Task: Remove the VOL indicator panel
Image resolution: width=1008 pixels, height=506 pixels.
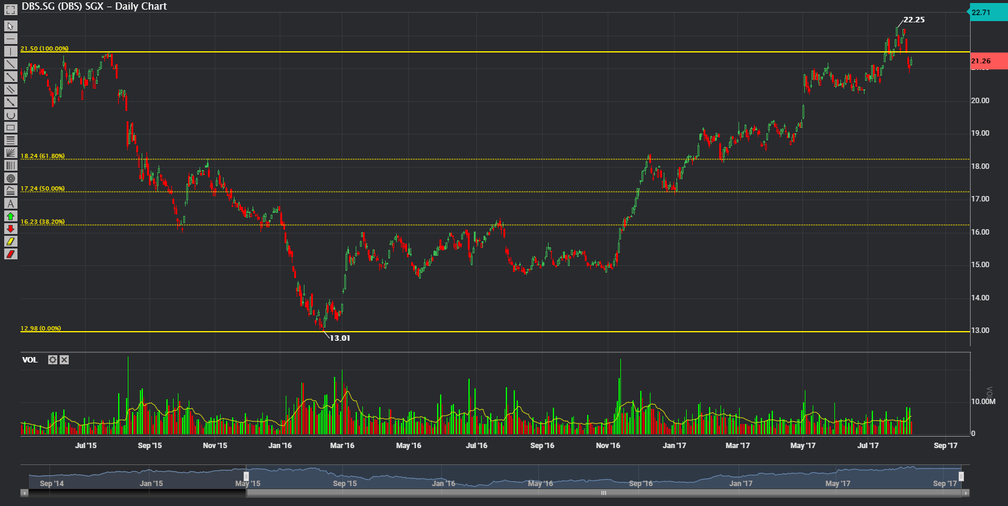Action: click(64, 360)
